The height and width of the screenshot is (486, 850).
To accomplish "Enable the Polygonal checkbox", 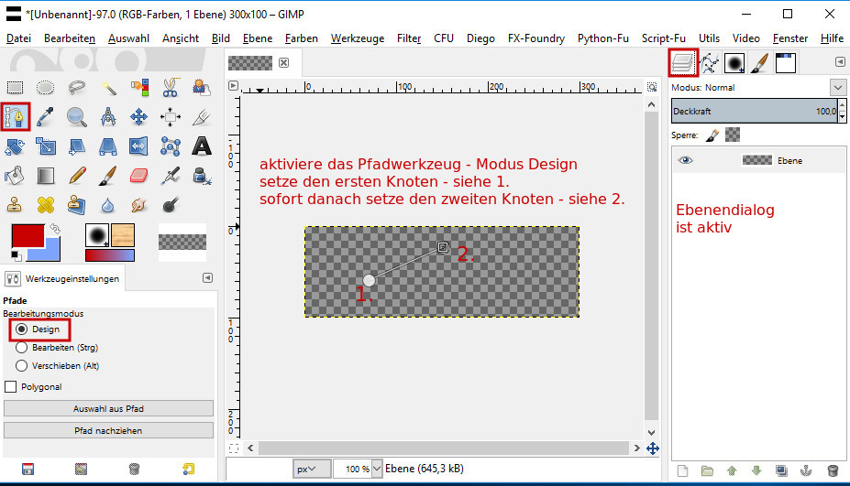I will 10,386.
